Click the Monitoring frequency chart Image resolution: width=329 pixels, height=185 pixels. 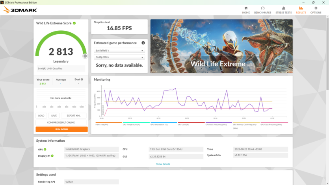pyautogui.click(x=191, y=102)
